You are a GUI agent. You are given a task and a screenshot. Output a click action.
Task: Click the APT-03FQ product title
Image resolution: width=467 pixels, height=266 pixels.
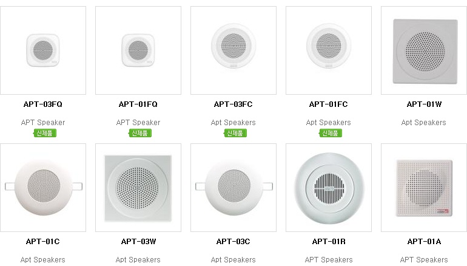pyautogui.click(x=43, y=104)
